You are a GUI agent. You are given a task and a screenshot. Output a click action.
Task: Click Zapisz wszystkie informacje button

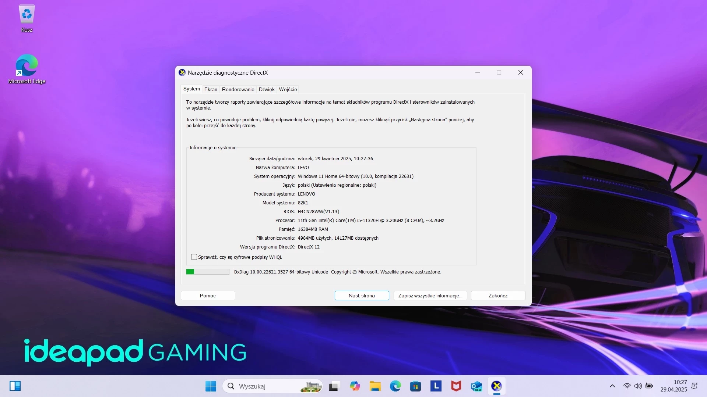430,296
